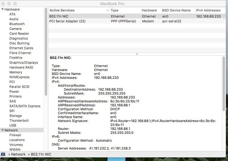Click the PPP (PPPSerial) type cell

pos(123,21)
